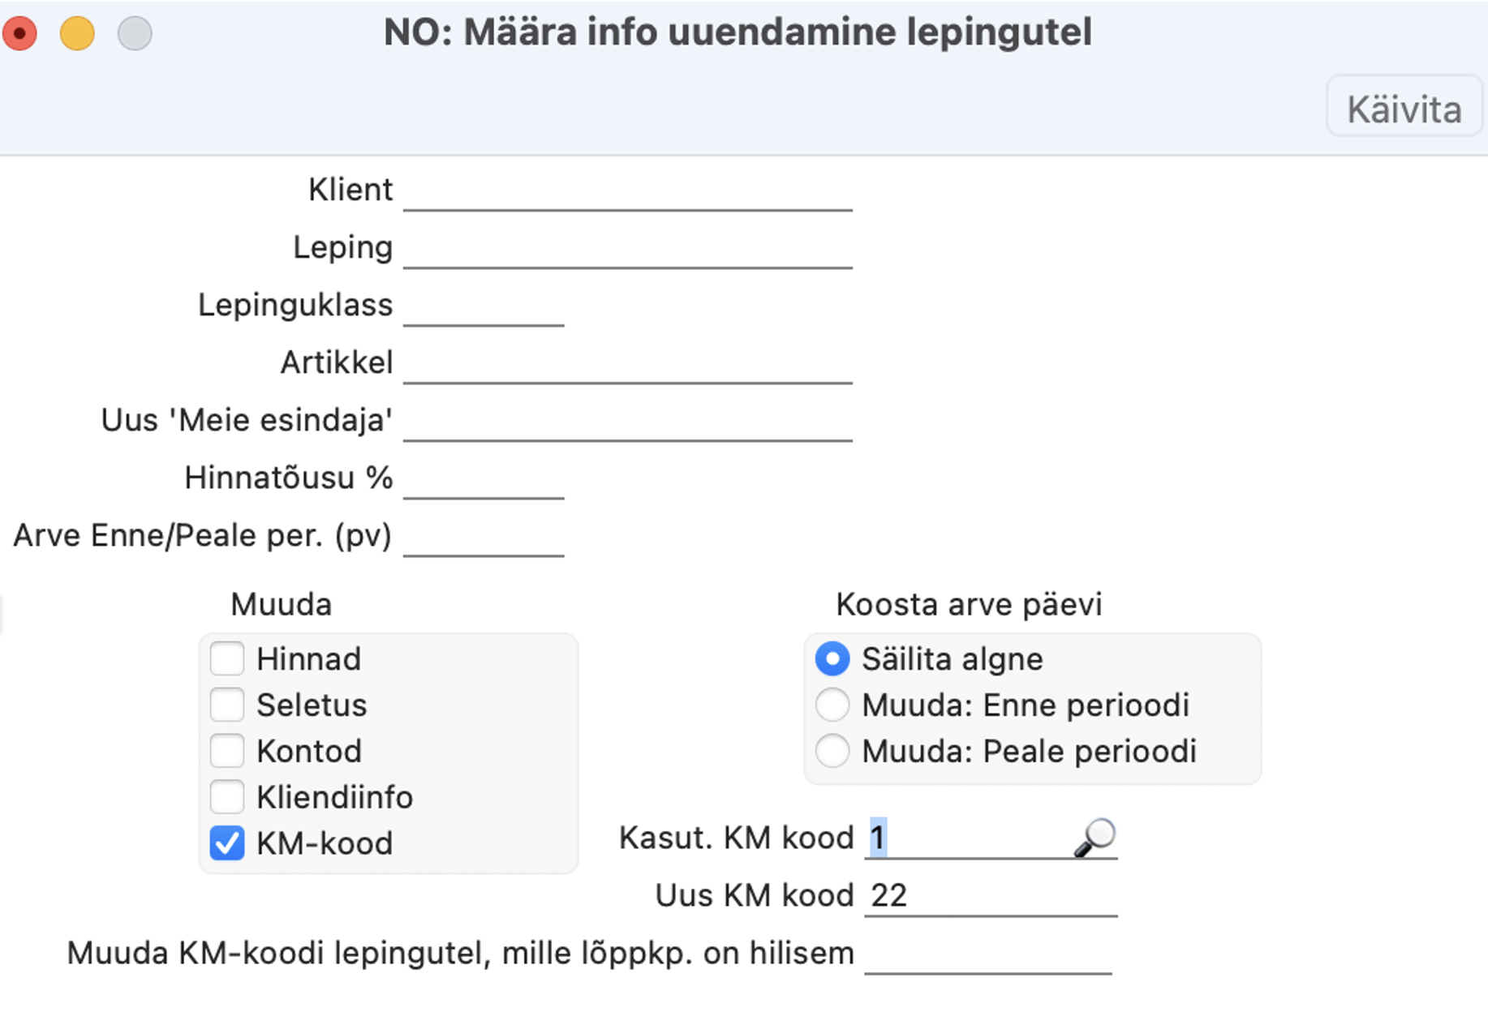Select Arve Enne/Peale per. (pv) field
The height and width of the screenshot is (1012, 1488).
[484, 536]
